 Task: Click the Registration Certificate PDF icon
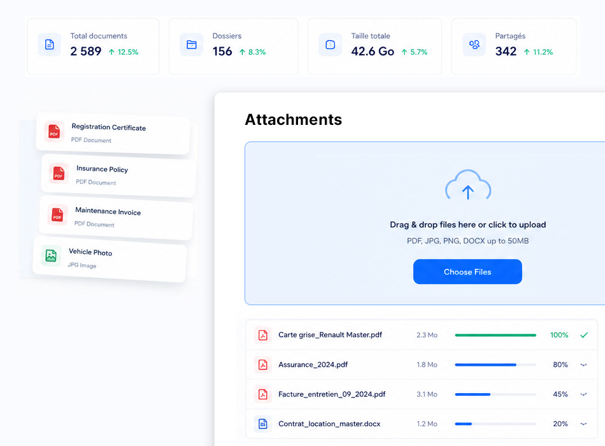tap(54, 132)
